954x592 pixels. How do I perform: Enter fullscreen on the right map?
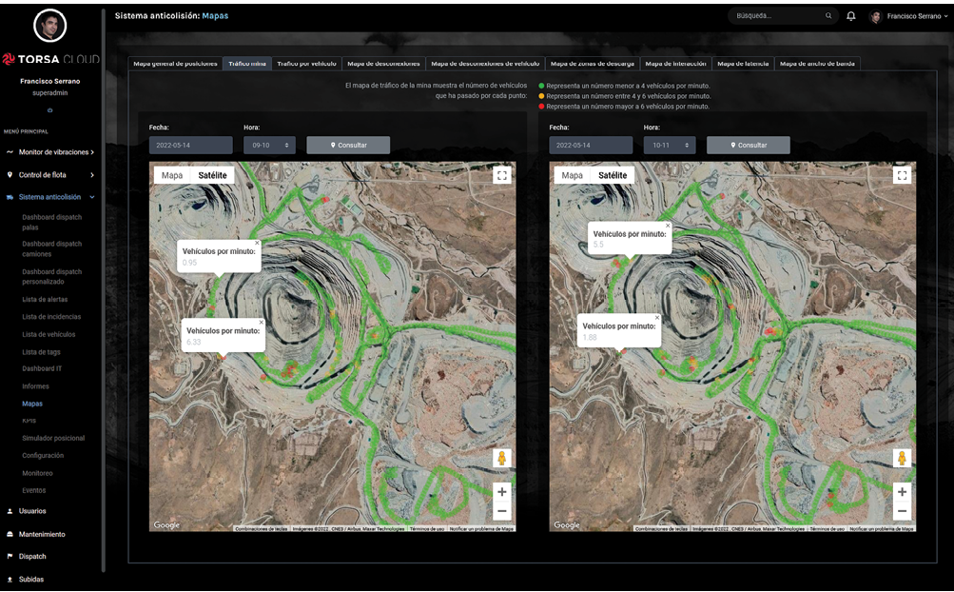pos(903,175)
